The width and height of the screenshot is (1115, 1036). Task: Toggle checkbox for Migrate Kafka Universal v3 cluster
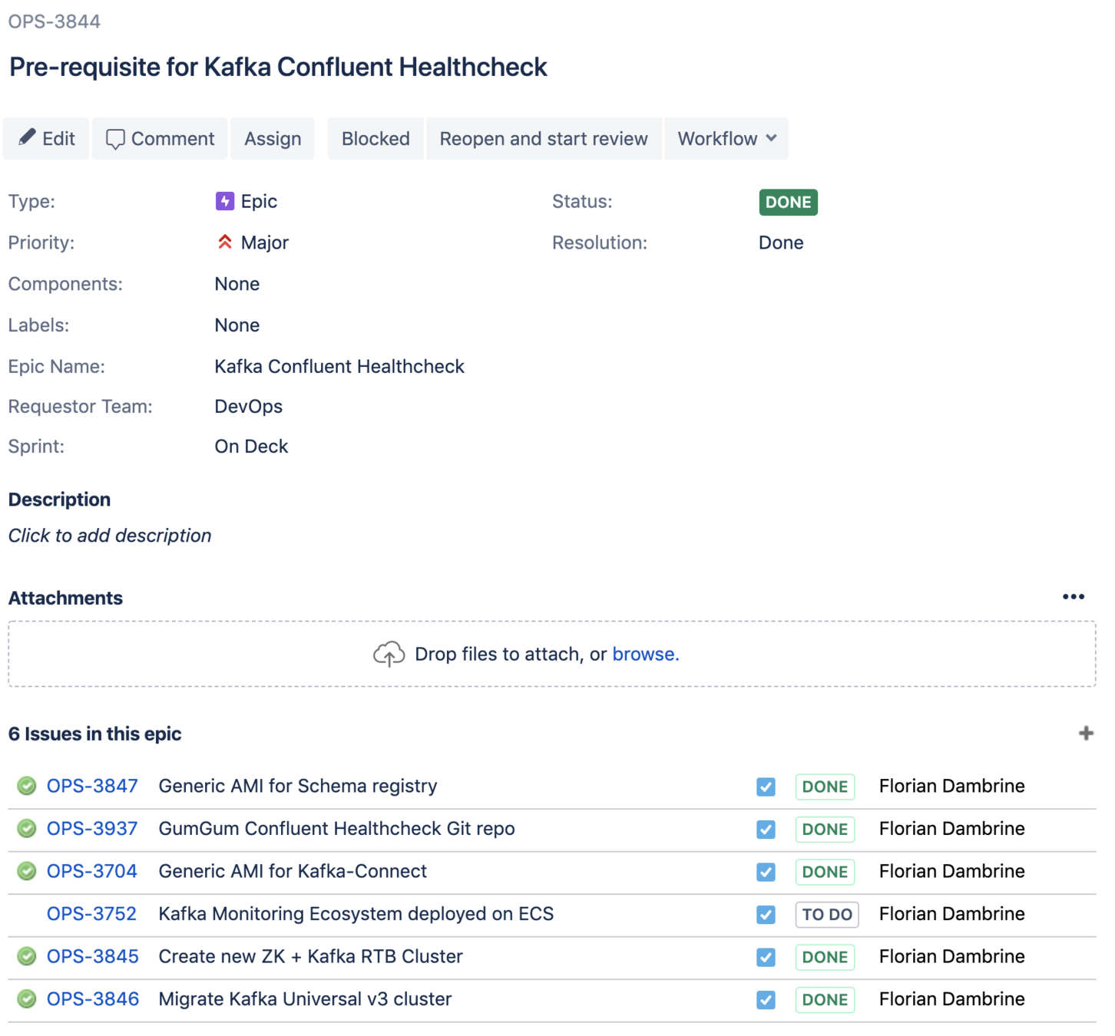point(766,1000)
